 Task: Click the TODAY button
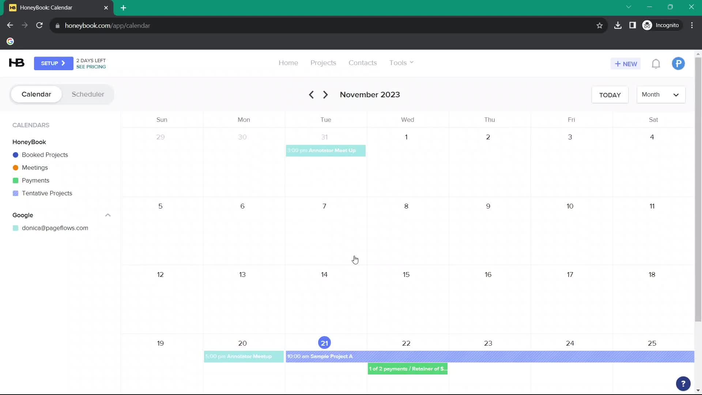(610, 94)
